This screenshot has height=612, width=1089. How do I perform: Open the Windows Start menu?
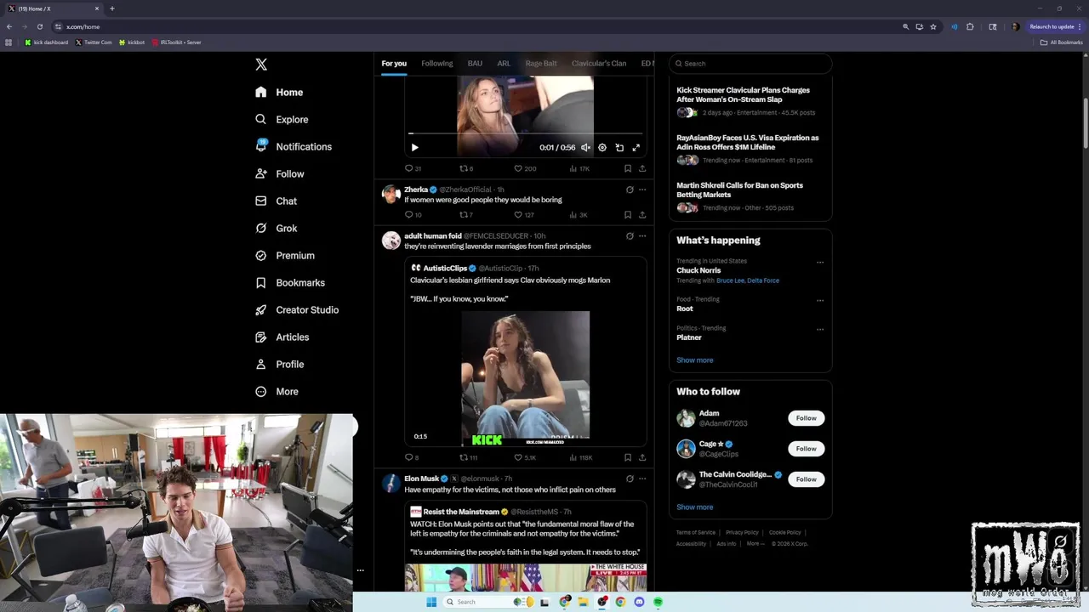(431, 602)
